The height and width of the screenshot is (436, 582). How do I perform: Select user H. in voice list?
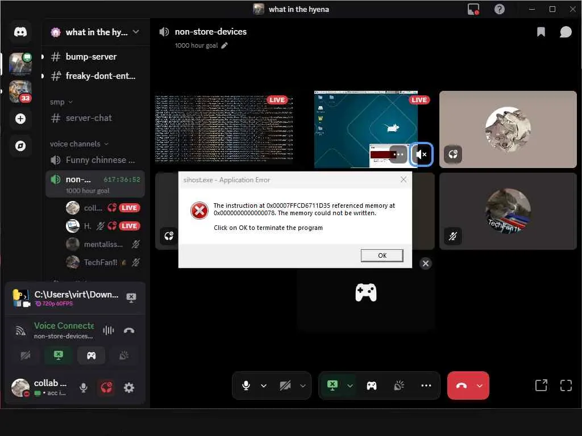[x=103, y=226]
